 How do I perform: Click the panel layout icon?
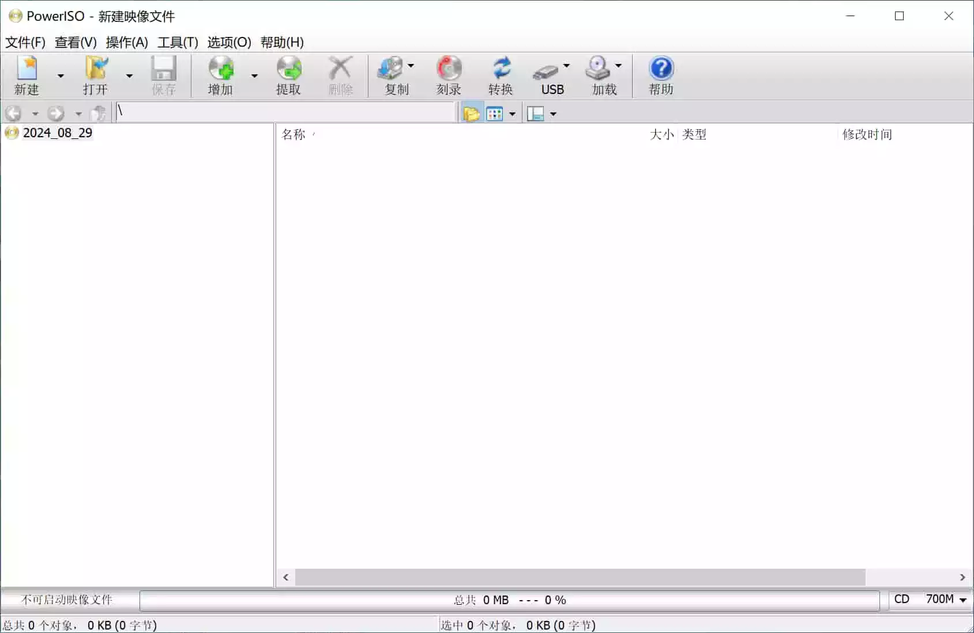(x=536, y=114)
